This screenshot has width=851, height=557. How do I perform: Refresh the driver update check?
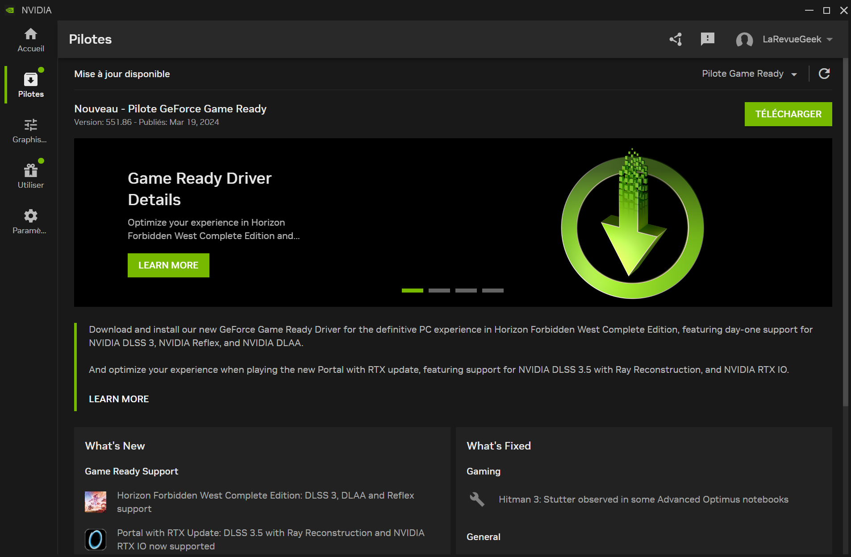point(824,74)
